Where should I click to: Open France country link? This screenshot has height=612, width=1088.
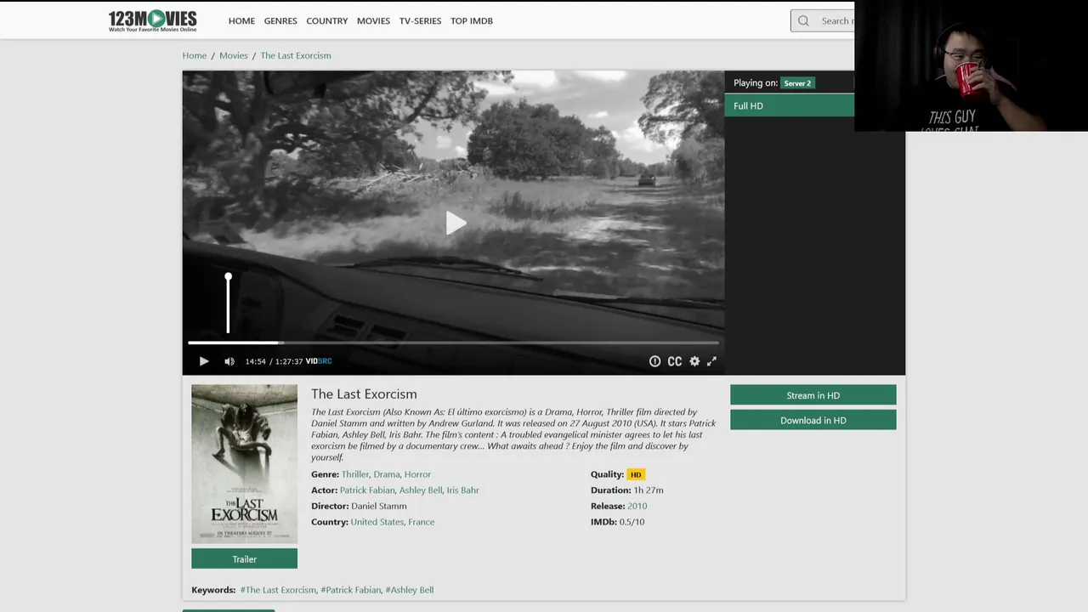tap(422, 522)
